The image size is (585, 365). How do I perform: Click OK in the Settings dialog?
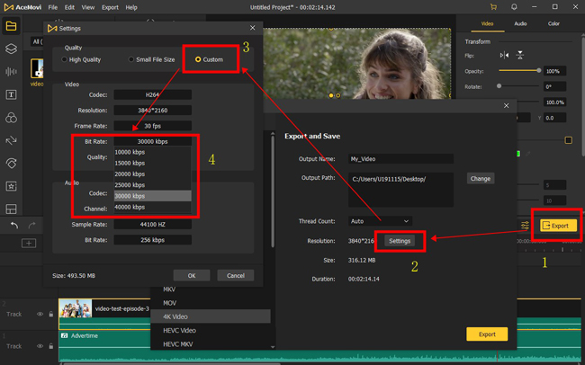(192, 275)
